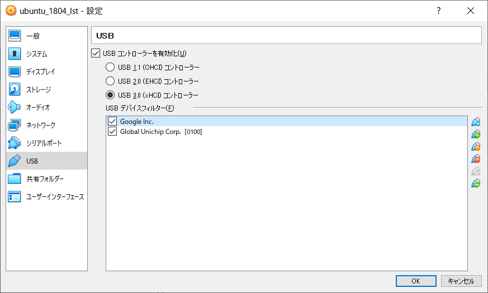The width and height of the screenshot is (488, 293).
Task: Confirm settings with the OK button
Action: [x=416, y=281]
